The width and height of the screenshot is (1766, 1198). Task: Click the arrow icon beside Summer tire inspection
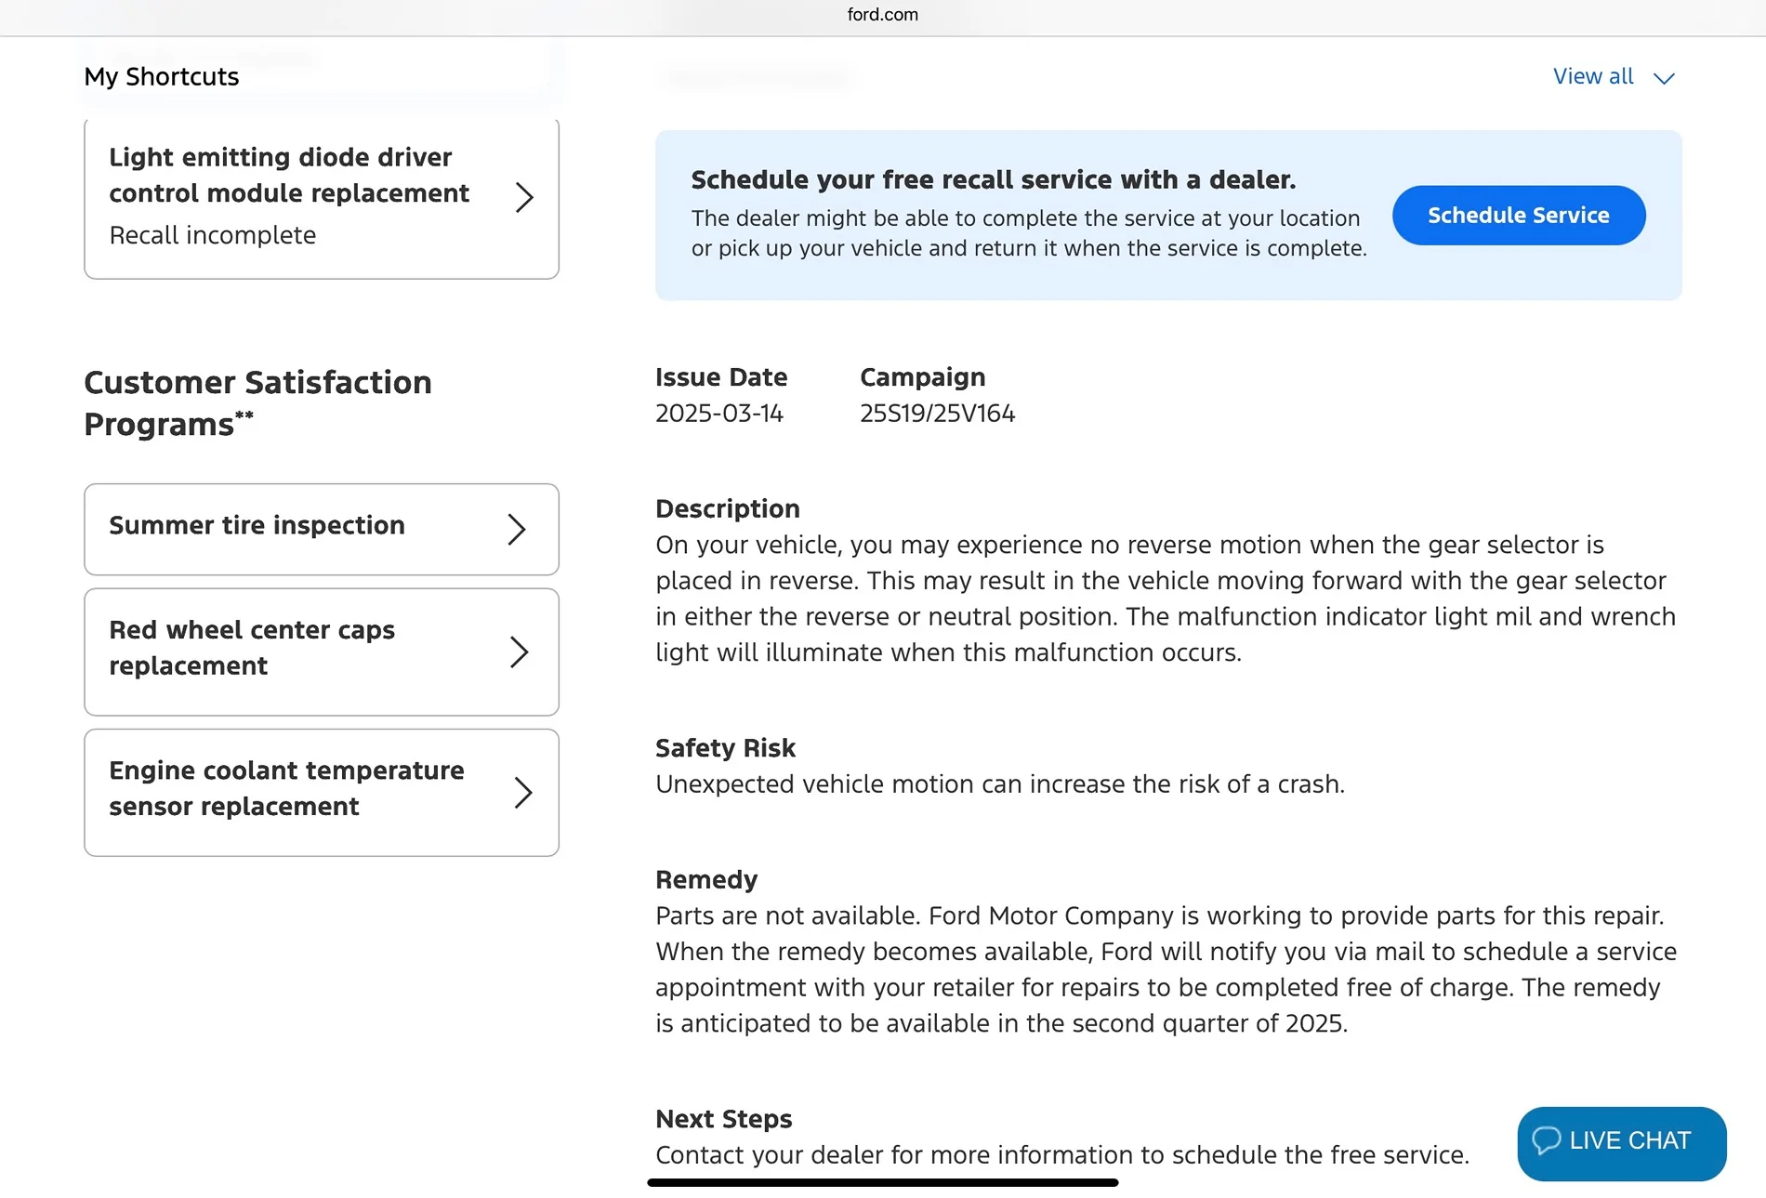(x=517, y=529)
